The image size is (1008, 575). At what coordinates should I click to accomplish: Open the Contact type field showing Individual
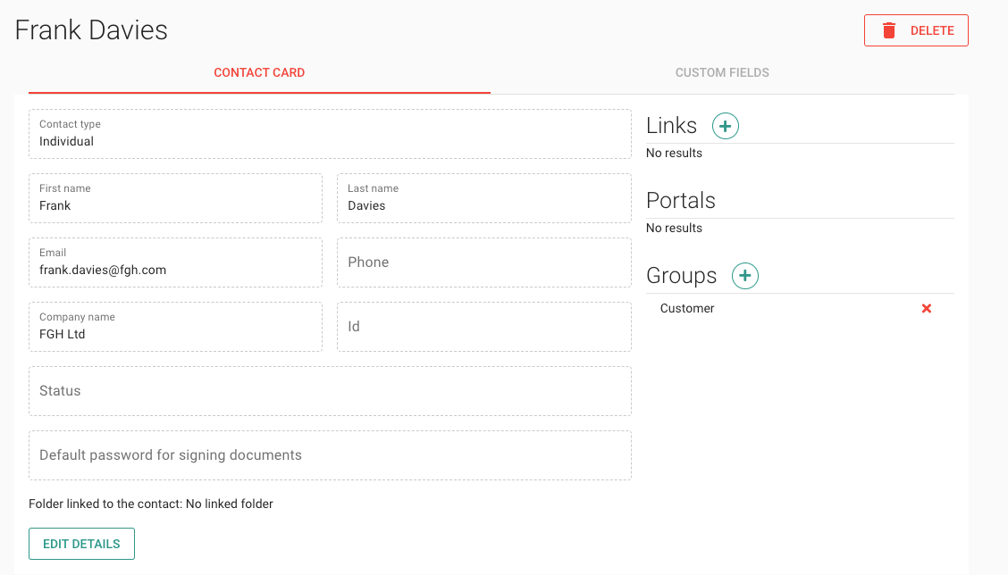pyautogui.click(x=330, y=134)
